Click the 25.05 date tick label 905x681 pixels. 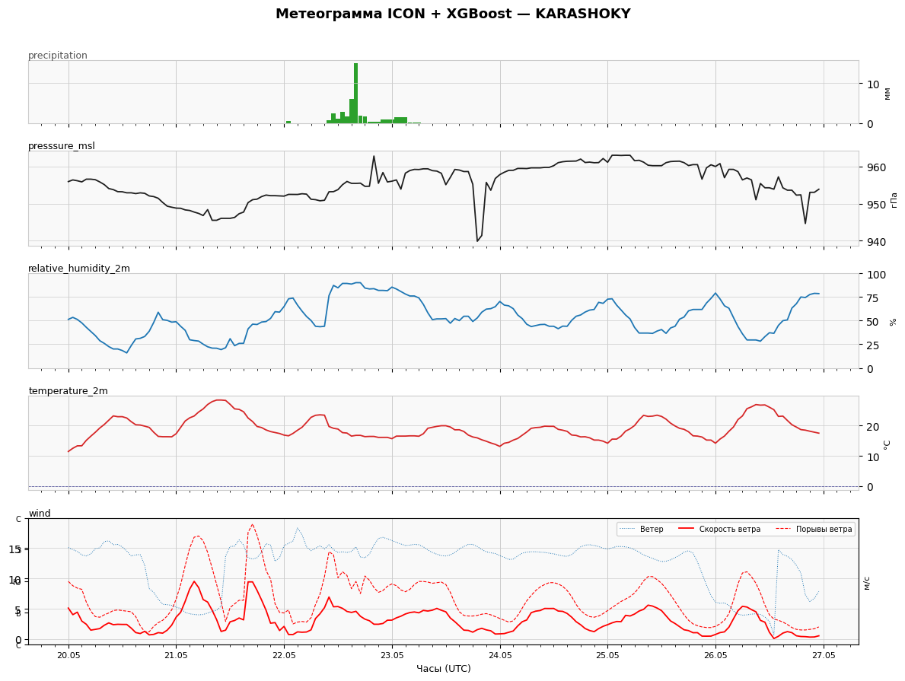[607, 656]
